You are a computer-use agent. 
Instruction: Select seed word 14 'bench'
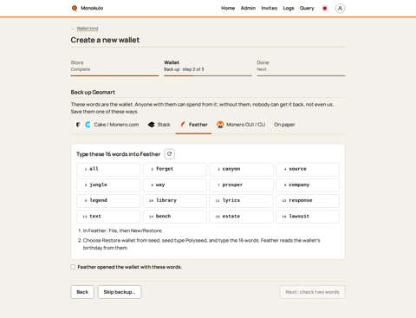[175, 217]
